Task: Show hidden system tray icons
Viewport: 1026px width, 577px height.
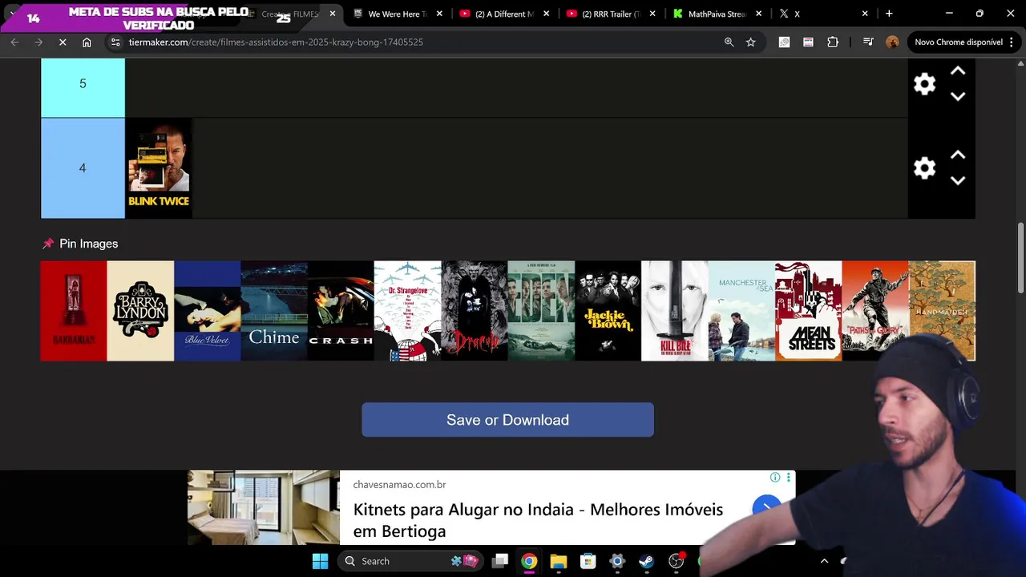Action: pos(824,561)
